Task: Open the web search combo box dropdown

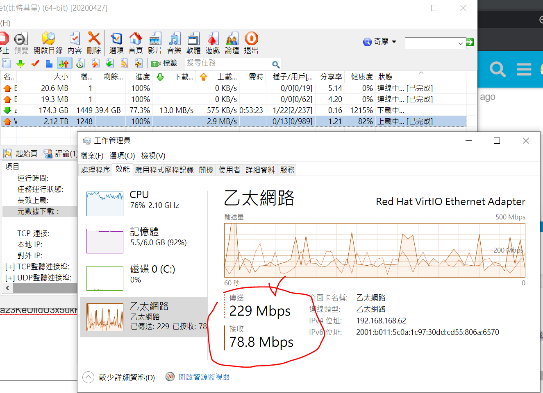Action: [461, 43]
